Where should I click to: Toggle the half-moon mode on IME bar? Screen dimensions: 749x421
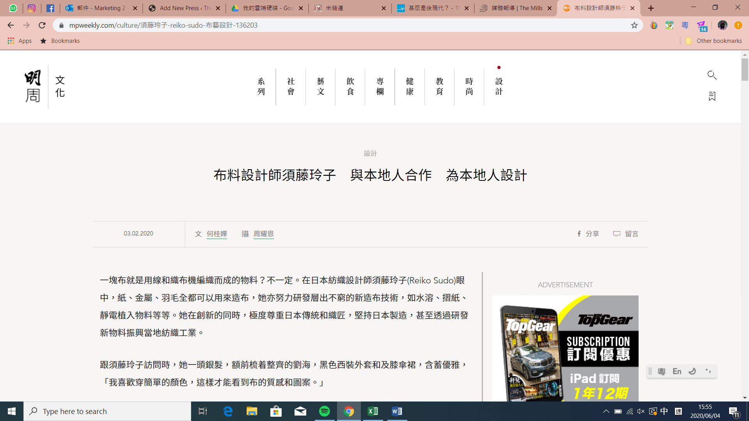(692, 371)
